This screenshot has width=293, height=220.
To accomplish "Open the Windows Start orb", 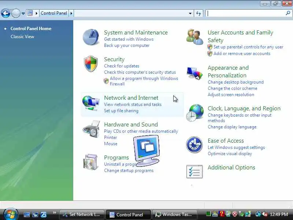I will (x=11, y=214).
